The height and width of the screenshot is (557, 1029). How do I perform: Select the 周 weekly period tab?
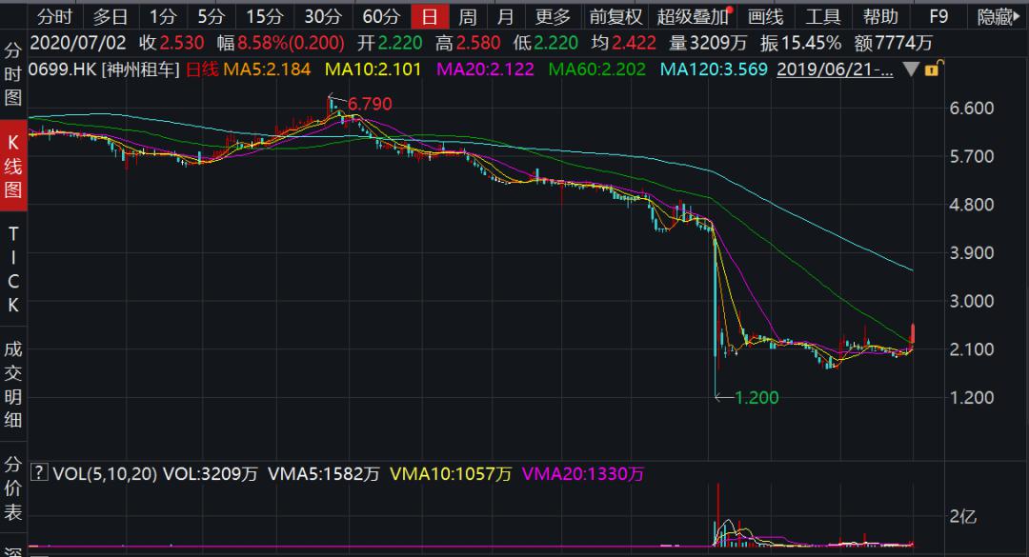[467, 16]
